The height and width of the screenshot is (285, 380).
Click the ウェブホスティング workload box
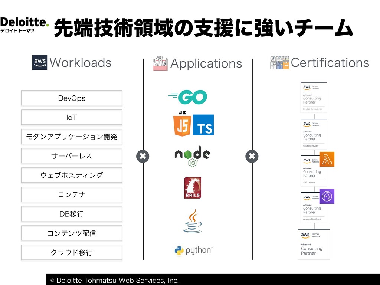(x=72, y=175)
